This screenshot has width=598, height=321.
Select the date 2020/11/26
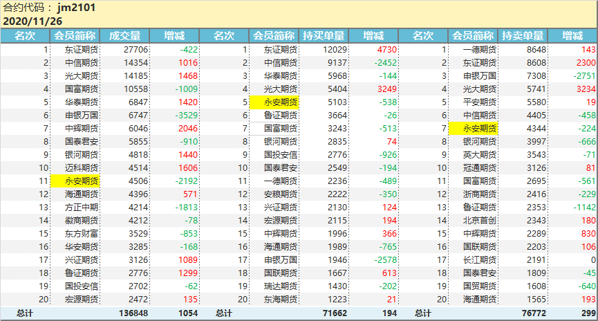point(32,21)
